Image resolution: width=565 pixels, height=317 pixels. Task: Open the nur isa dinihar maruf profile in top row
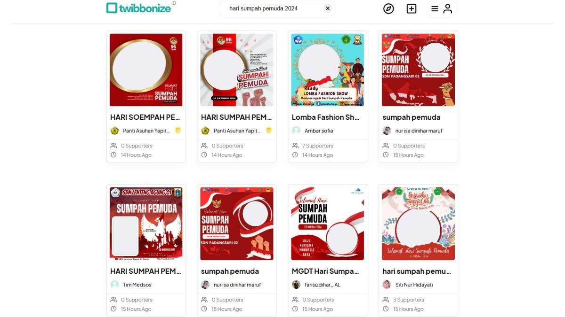click(419, 131)
